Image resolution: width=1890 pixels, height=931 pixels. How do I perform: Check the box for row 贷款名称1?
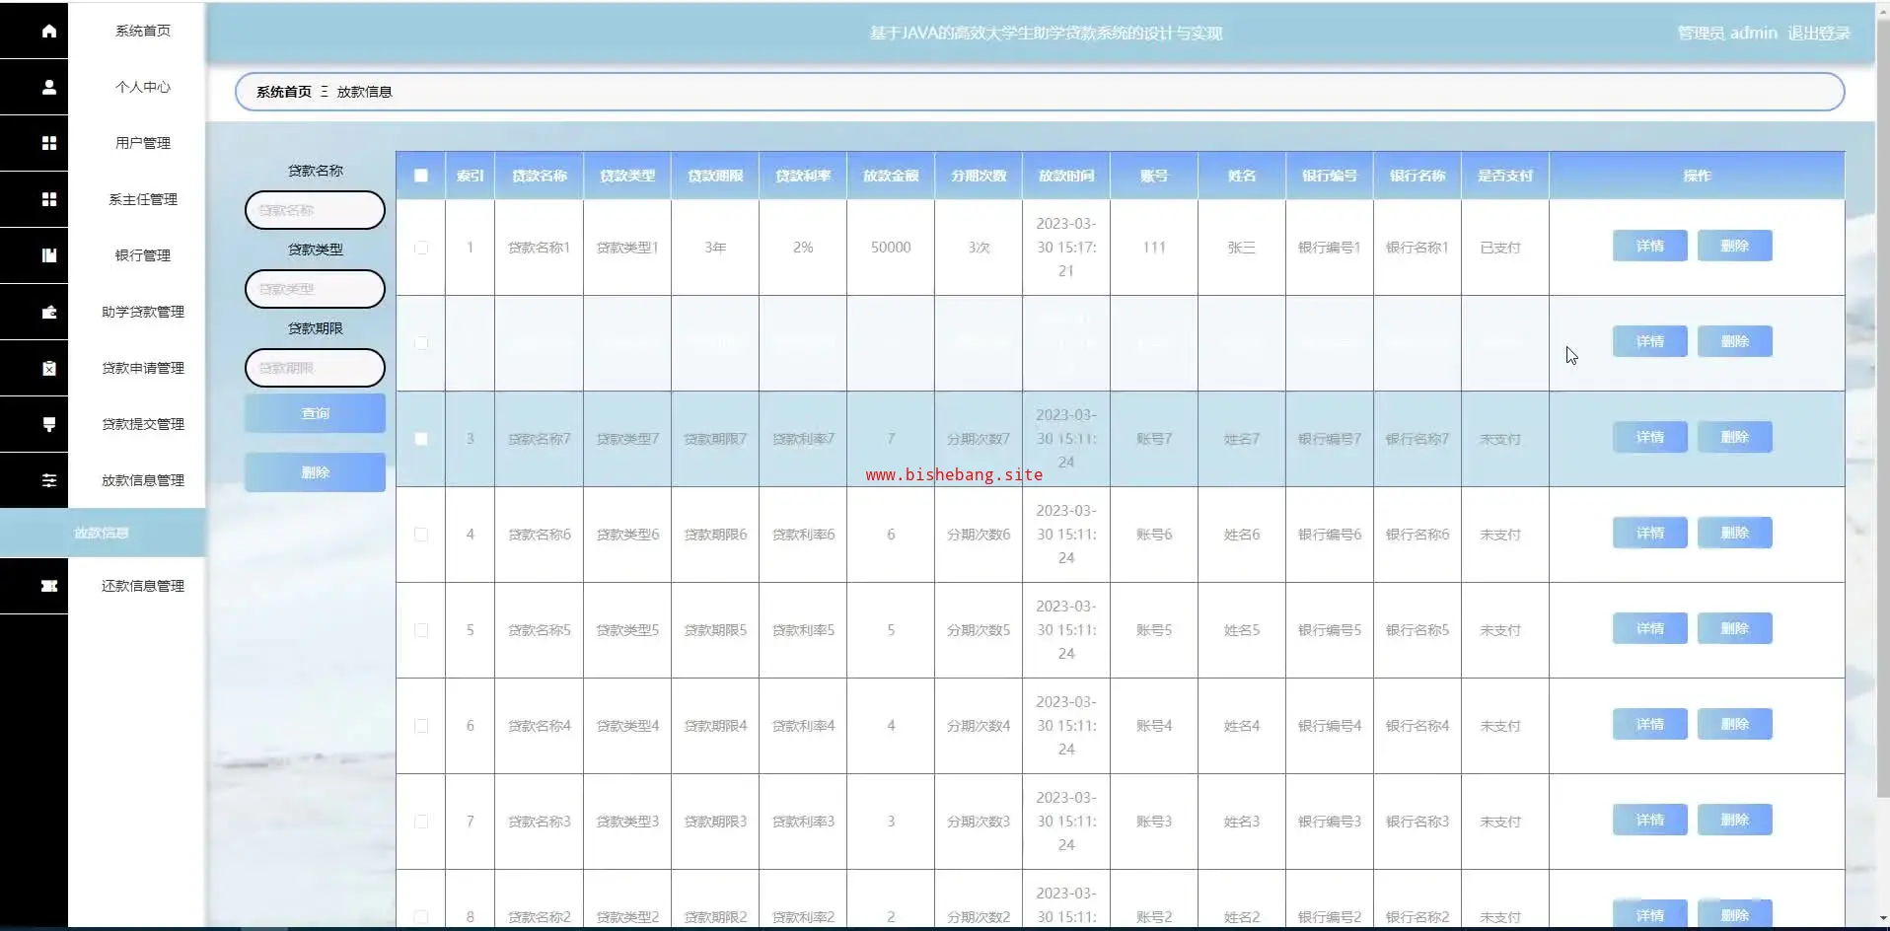421,248
